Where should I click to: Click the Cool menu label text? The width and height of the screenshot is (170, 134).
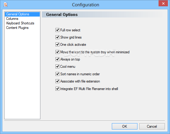(68, 67)
